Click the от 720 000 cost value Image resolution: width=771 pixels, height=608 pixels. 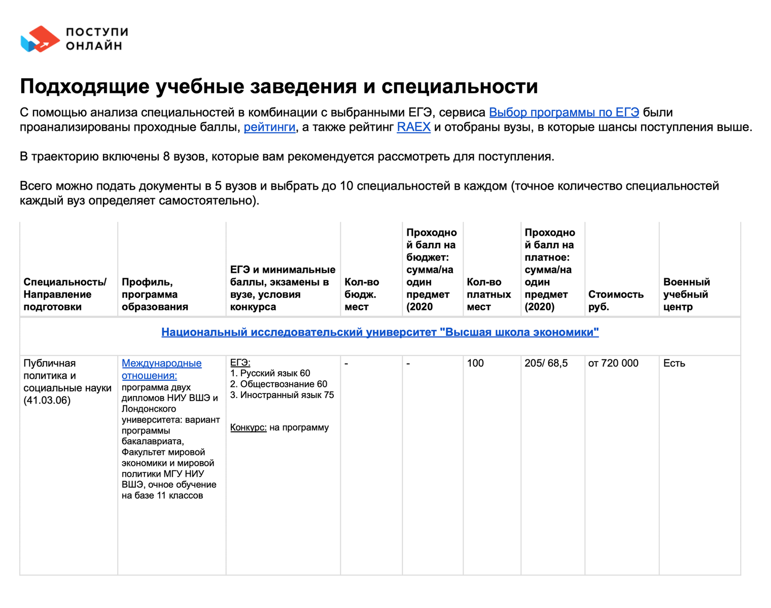pyautogui.click(x=613, y=363)
